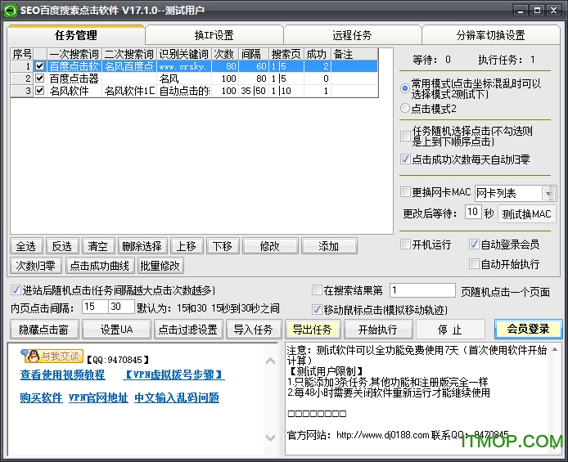Viewport: 568px width, 462px height.
Task: Open the 查看使用视频教程 link
Action: click(63, 375)
